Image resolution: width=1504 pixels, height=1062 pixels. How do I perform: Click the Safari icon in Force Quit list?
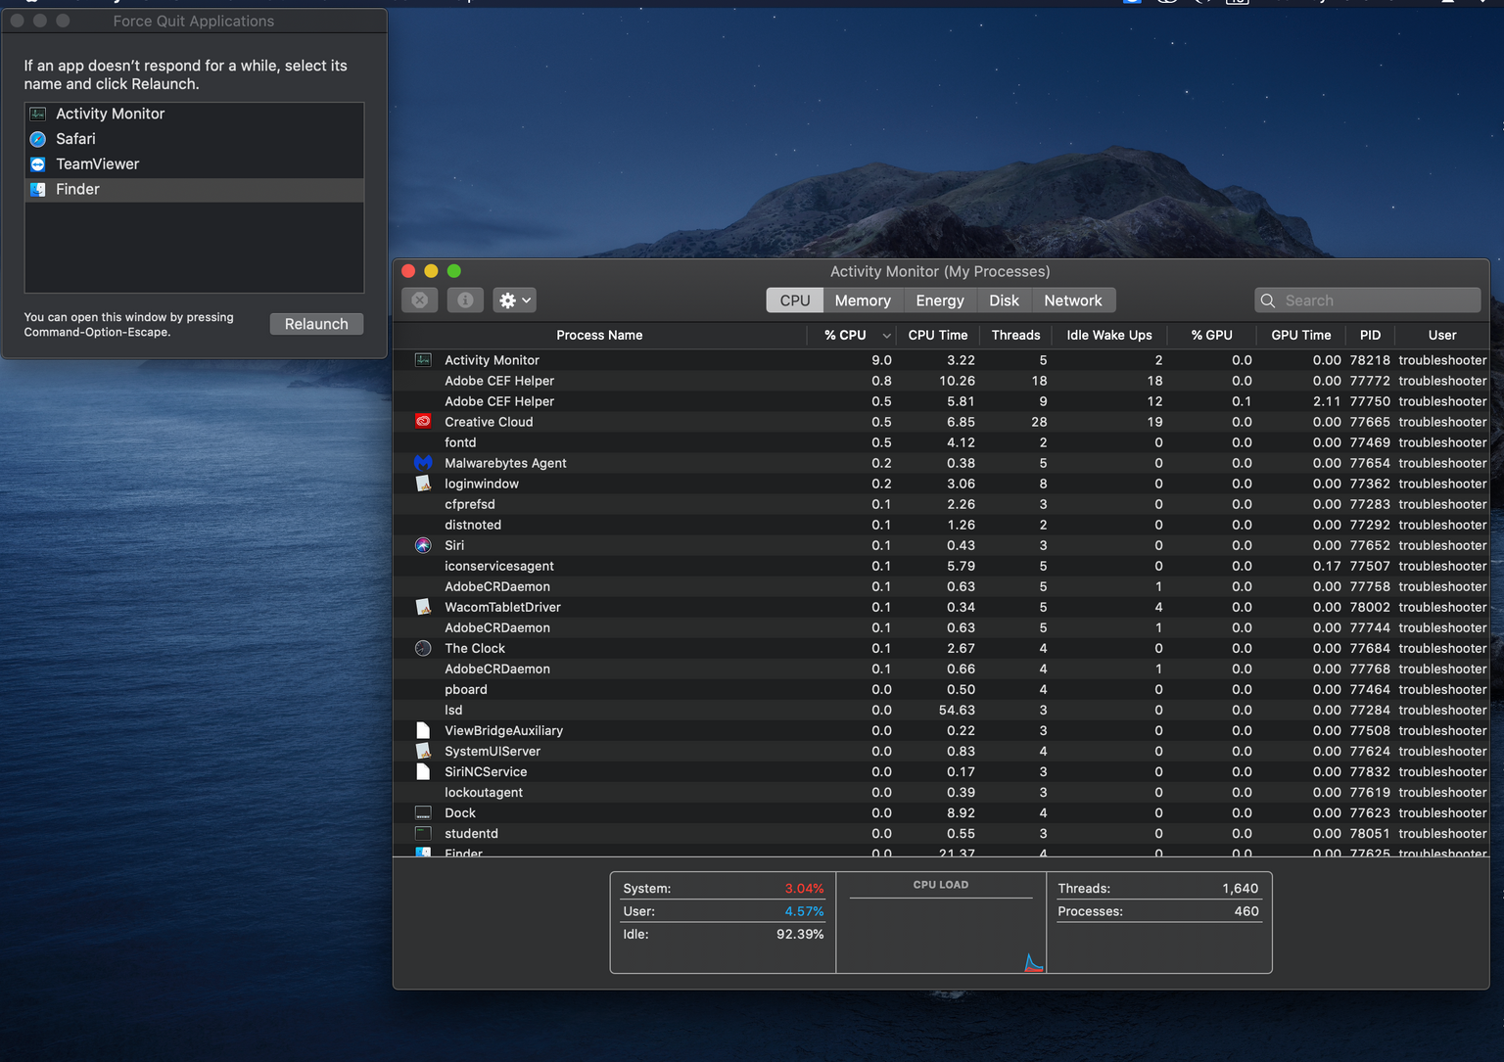tap(37, 139)
